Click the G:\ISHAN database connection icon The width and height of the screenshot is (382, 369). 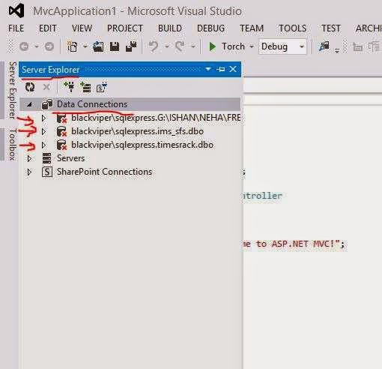61,118
